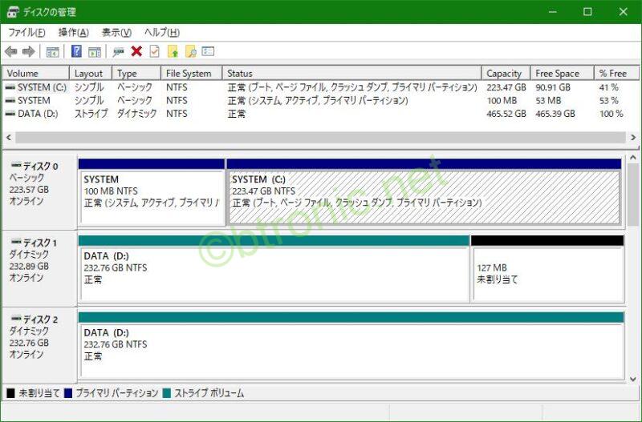Click the disk icon next to ディスク 0
The height and width of the screenshot is (422, 642).
pos(16,166)
